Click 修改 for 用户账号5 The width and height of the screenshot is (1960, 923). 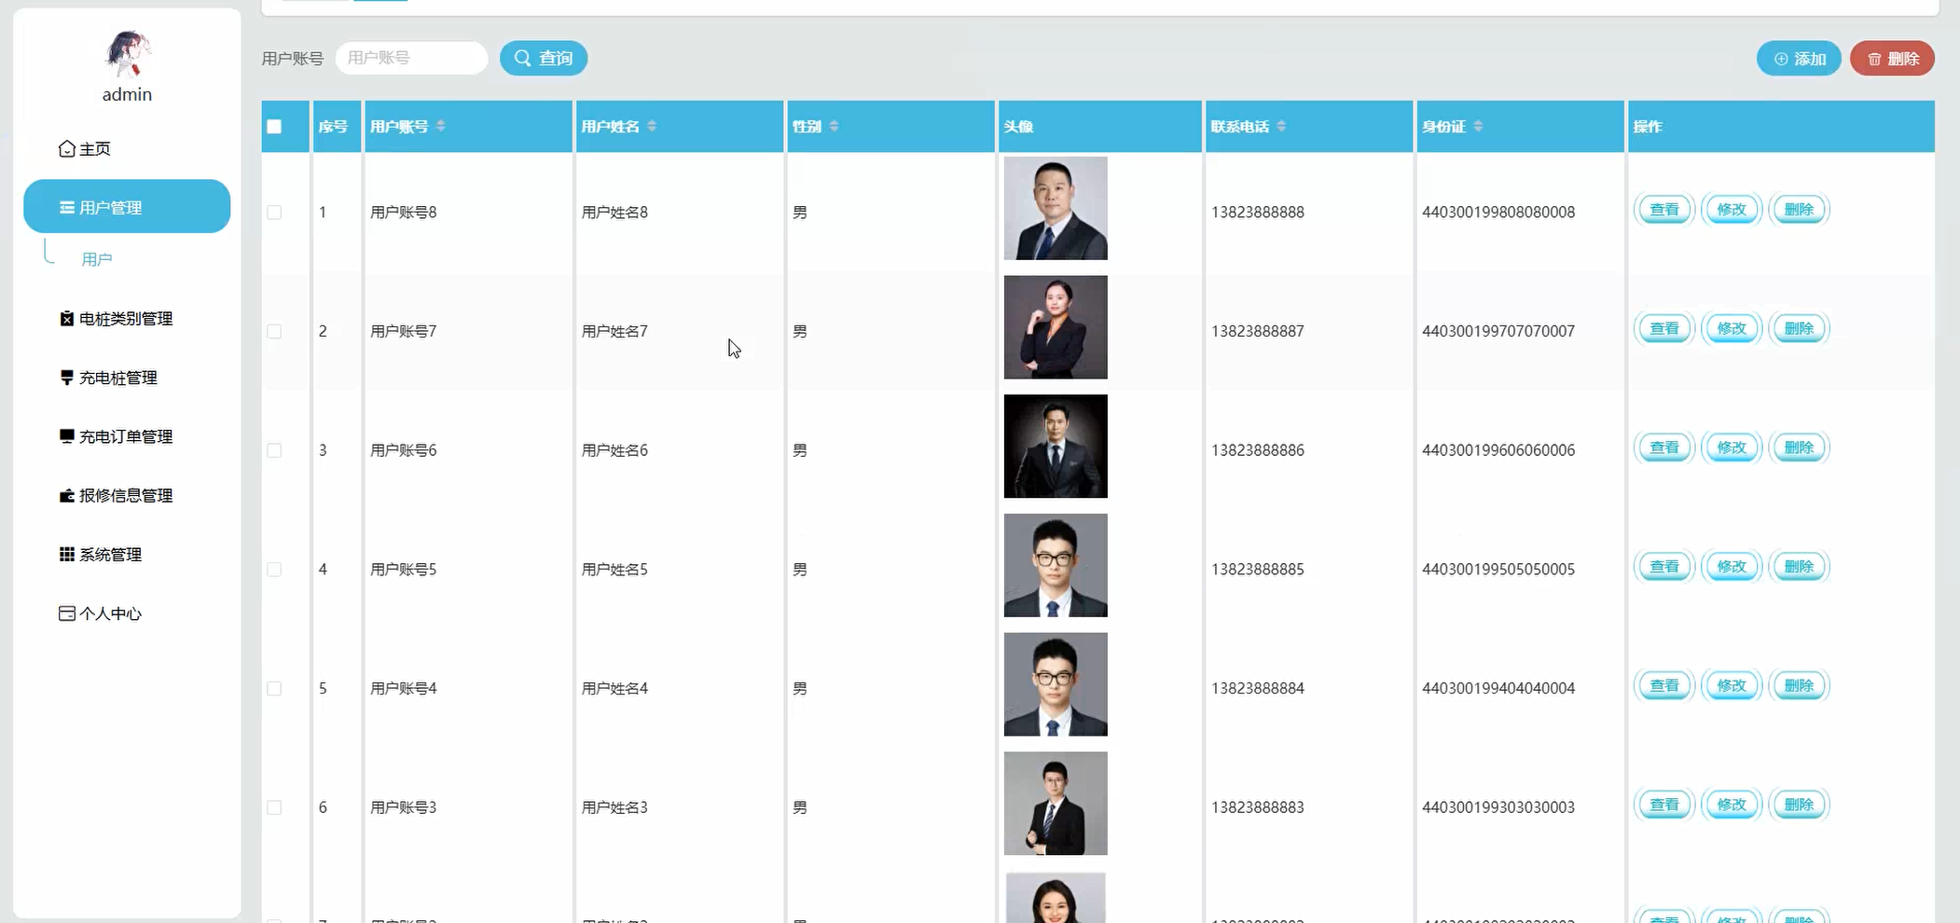(1732, 567)
